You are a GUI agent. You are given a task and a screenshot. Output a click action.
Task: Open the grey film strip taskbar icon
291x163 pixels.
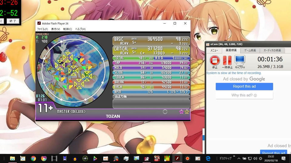tap(54, 158)
